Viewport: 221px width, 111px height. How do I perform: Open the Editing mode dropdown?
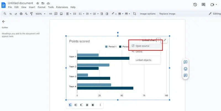click(215, 14)
